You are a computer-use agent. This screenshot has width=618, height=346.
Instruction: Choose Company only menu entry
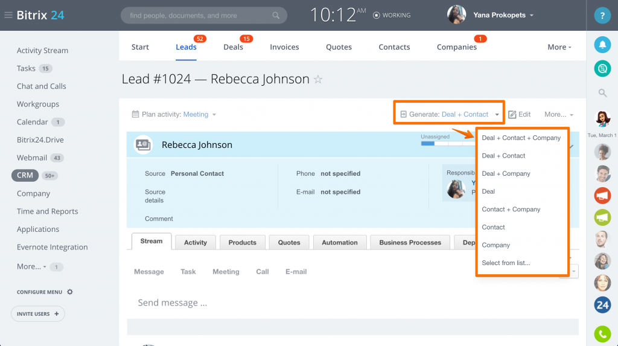496,245
